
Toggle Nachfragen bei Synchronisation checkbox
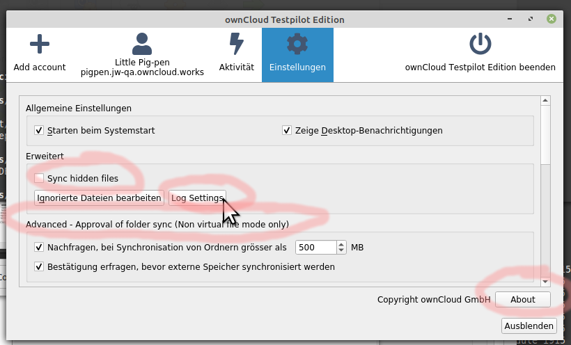[39, 248]
